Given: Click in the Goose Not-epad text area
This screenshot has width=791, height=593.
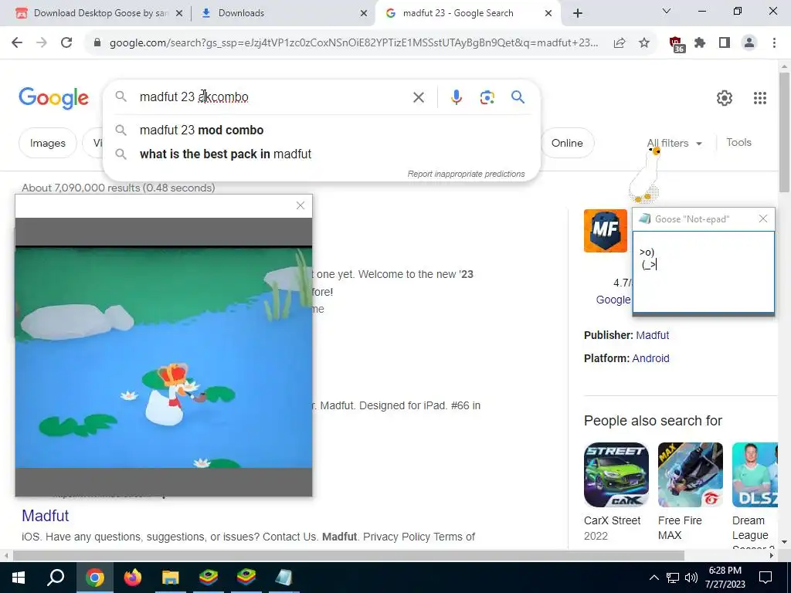Looking at the screenshot, I should (x=703, y=273).
